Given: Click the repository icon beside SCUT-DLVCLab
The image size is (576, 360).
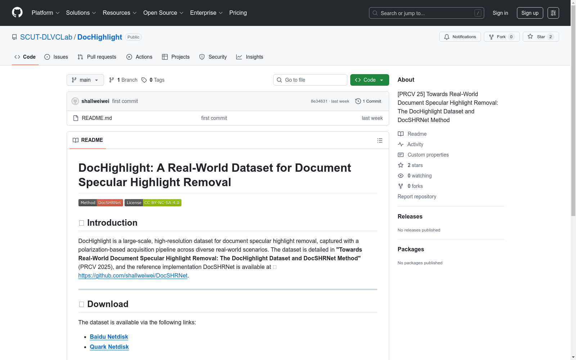Looking at the screenshot, I should click(x=14, y=37).
